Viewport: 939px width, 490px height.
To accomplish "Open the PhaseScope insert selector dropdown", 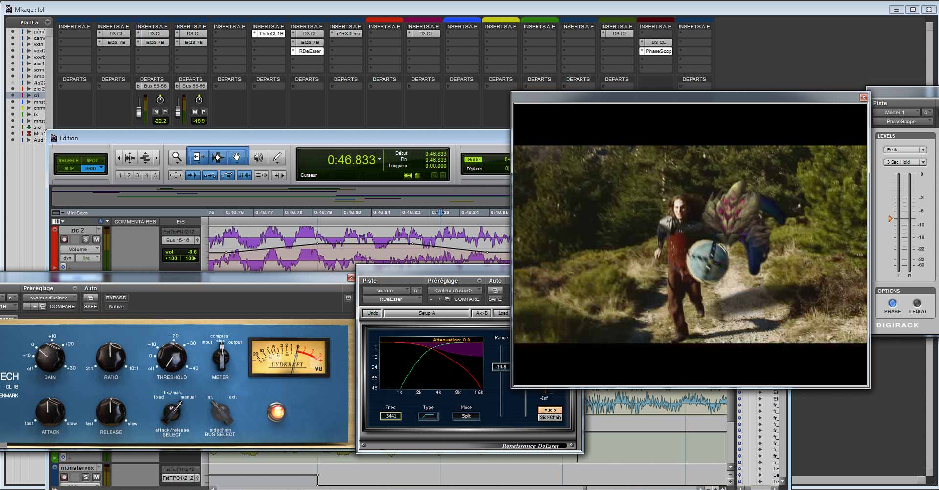I will (903, 121).
